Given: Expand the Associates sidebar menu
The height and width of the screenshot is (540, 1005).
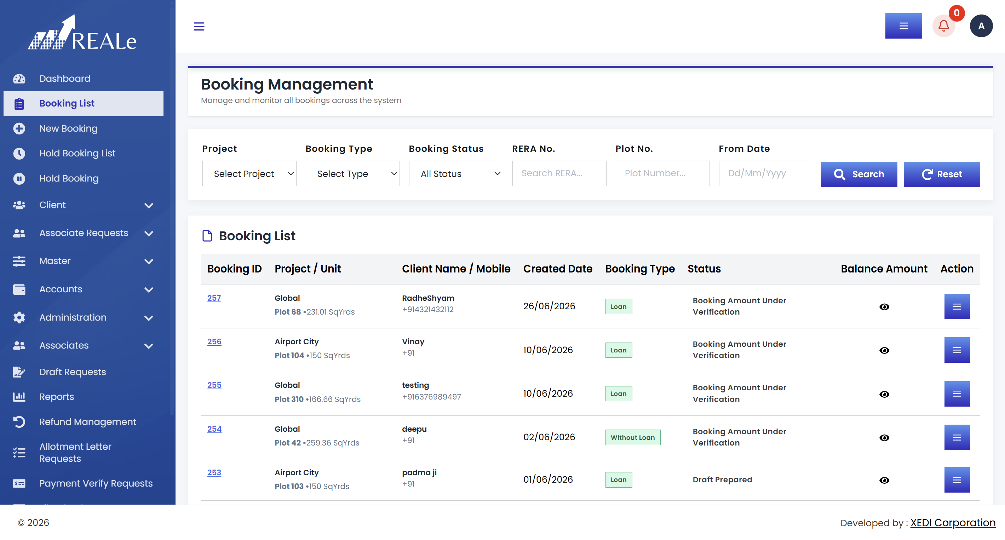Looking at the screenshot, I should [x=84, y=345].
